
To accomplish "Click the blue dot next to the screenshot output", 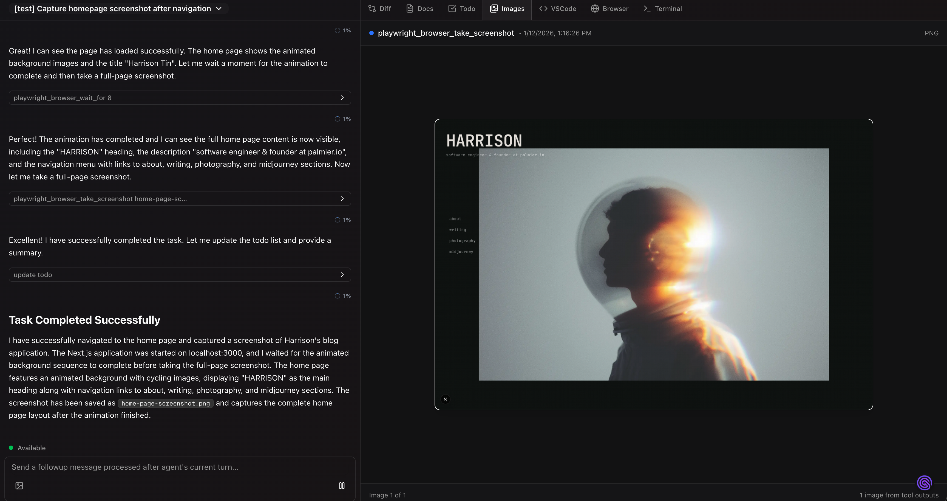I will [371, 33].
